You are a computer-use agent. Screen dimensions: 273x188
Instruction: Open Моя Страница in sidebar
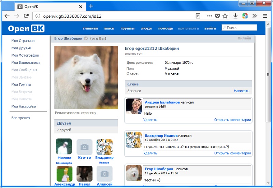(x=23, y=41)
